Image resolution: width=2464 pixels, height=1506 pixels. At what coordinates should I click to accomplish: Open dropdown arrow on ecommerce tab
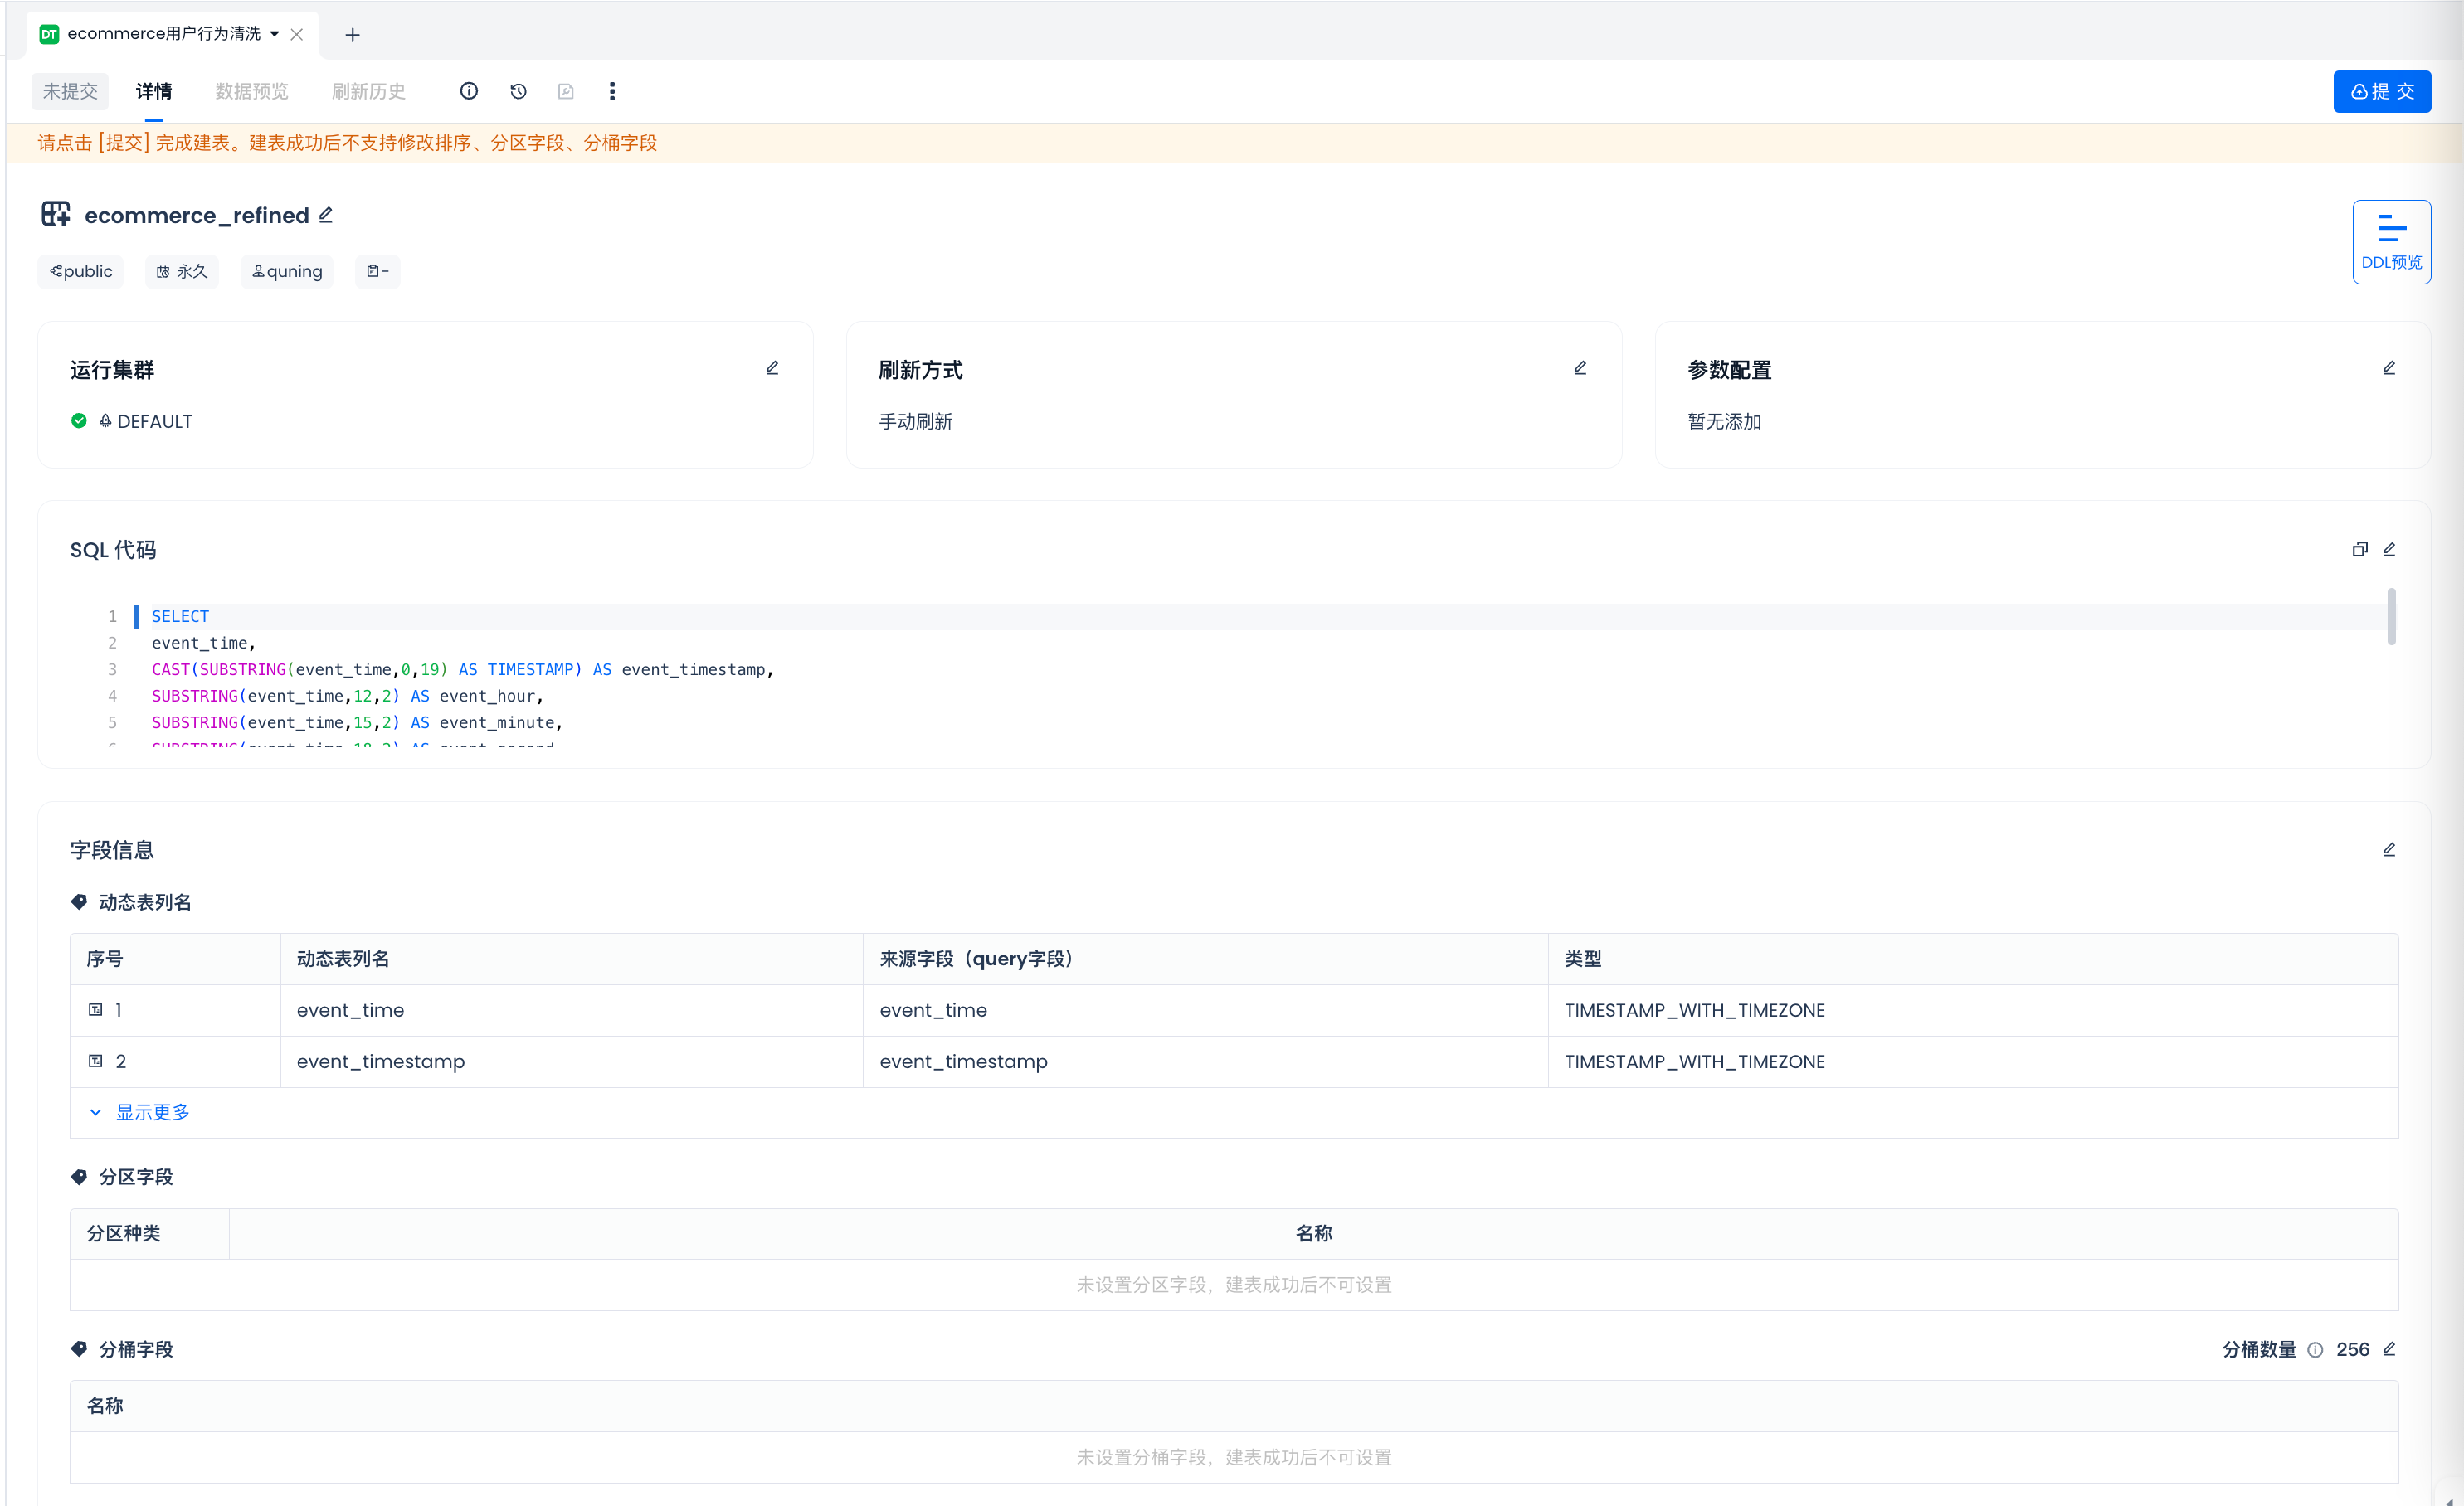[275, 34]
